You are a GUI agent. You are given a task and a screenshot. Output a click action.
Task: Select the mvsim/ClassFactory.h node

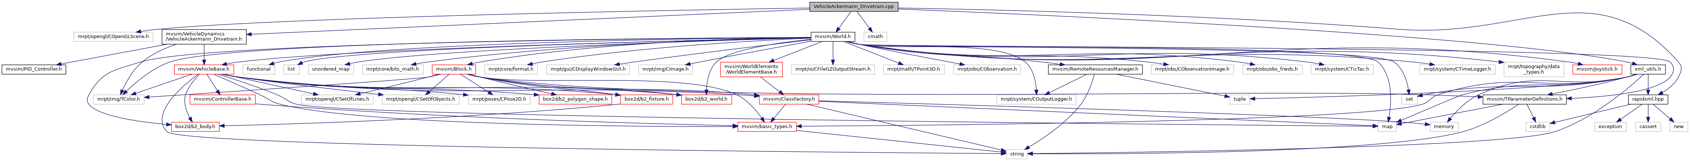(788, 99)
